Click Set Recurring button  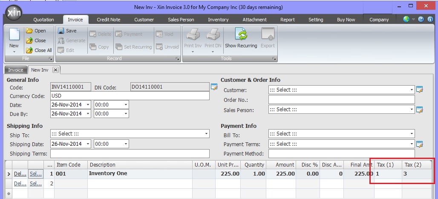(x=134, y=47)
